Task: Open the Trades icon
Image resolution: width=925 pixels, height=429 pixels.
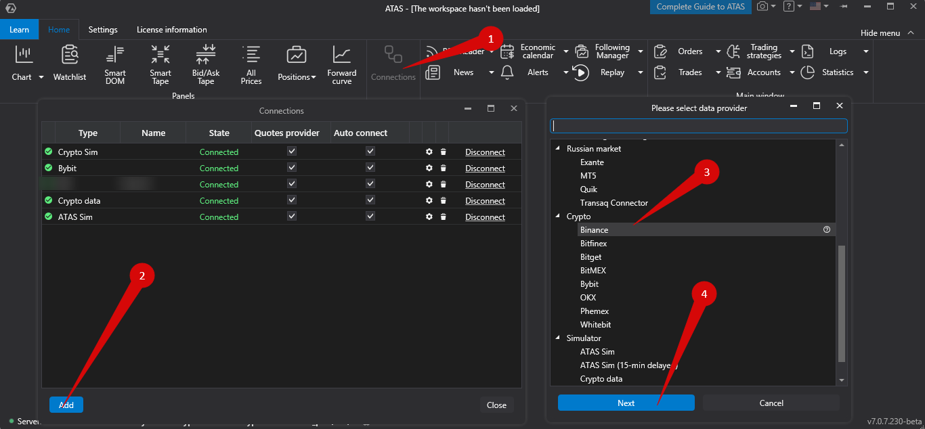Action: (x=660, y=72)
